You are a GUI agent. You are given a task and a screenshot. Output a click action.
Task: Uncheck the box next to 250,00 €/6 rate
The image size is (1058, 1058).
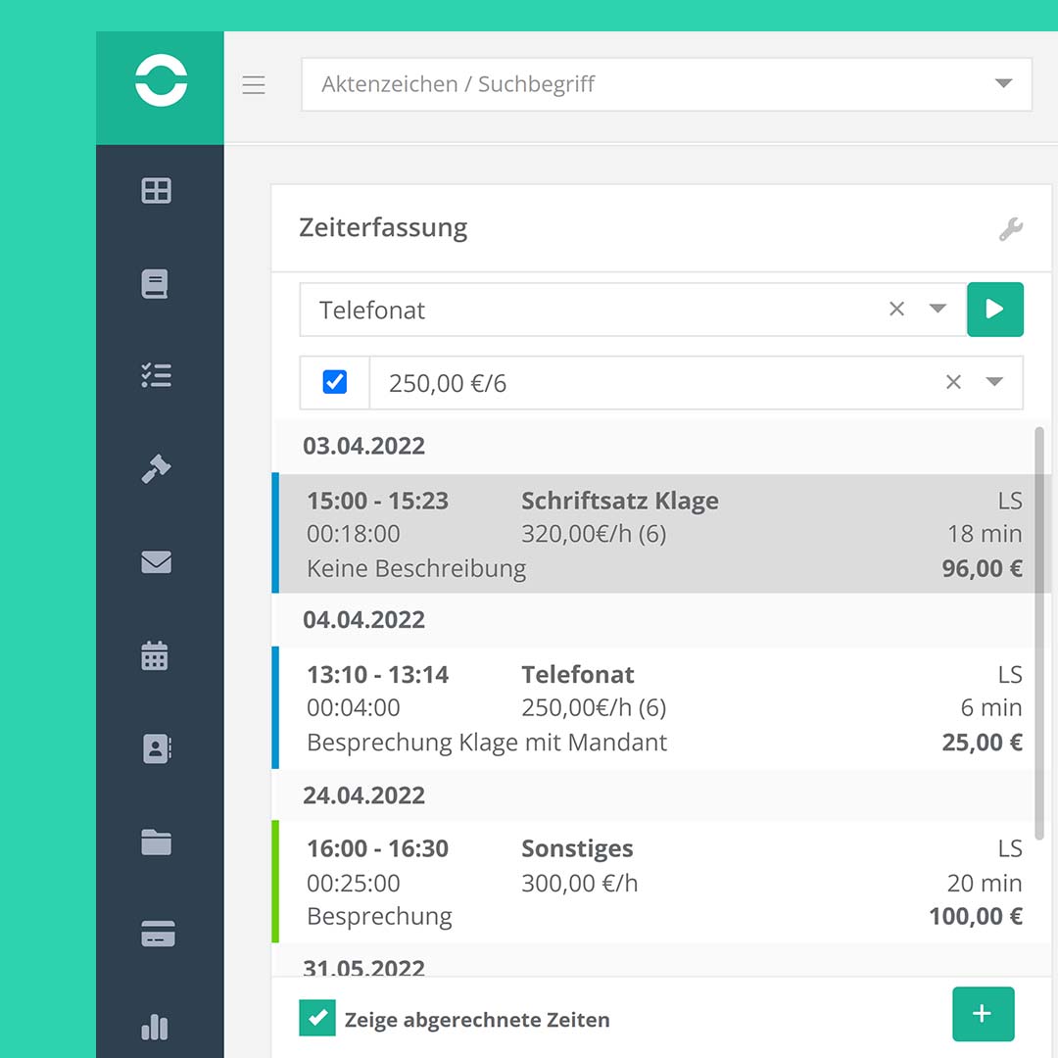[333, 382]
